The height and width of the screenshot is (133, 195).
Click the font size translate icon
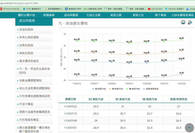pos(190,22)
